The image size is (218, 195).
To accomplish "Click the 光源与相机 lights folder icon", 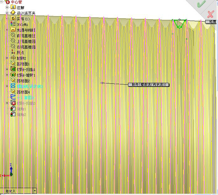I will pyautogui.click(x=13, y=29).
